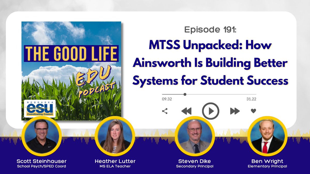Image resolution: width=310 pixels, height=174 pixels.
Task: Click The Good Life EDU podcast cover
Action: point(71,71)
